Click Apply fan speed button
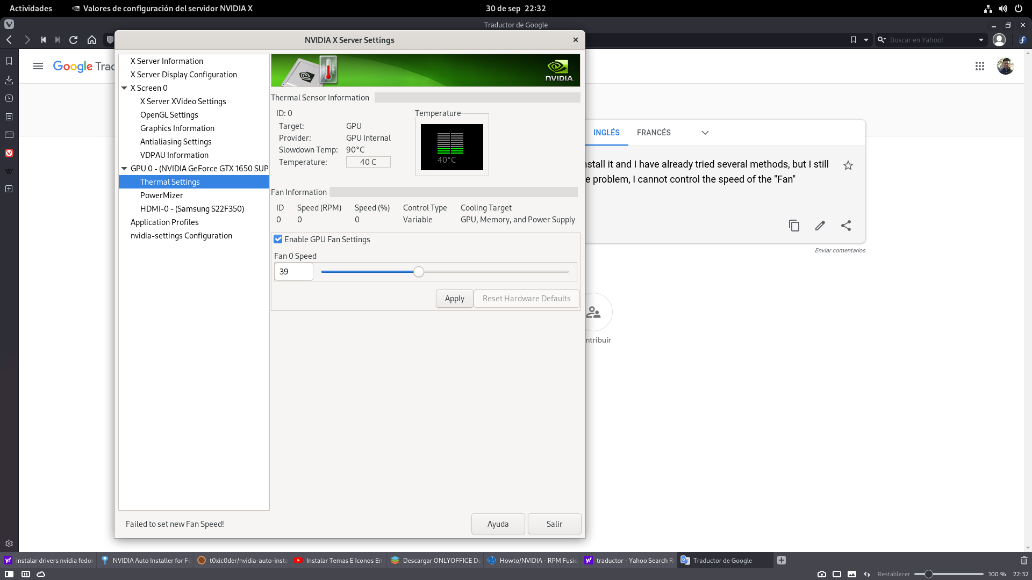Screen dimensions: 1032x580 click(454, 299)
